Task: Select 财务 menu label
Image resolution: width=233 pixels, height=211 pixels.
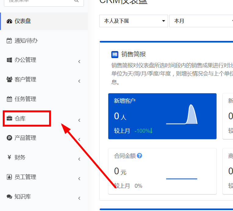Action: tap(20, 157)
